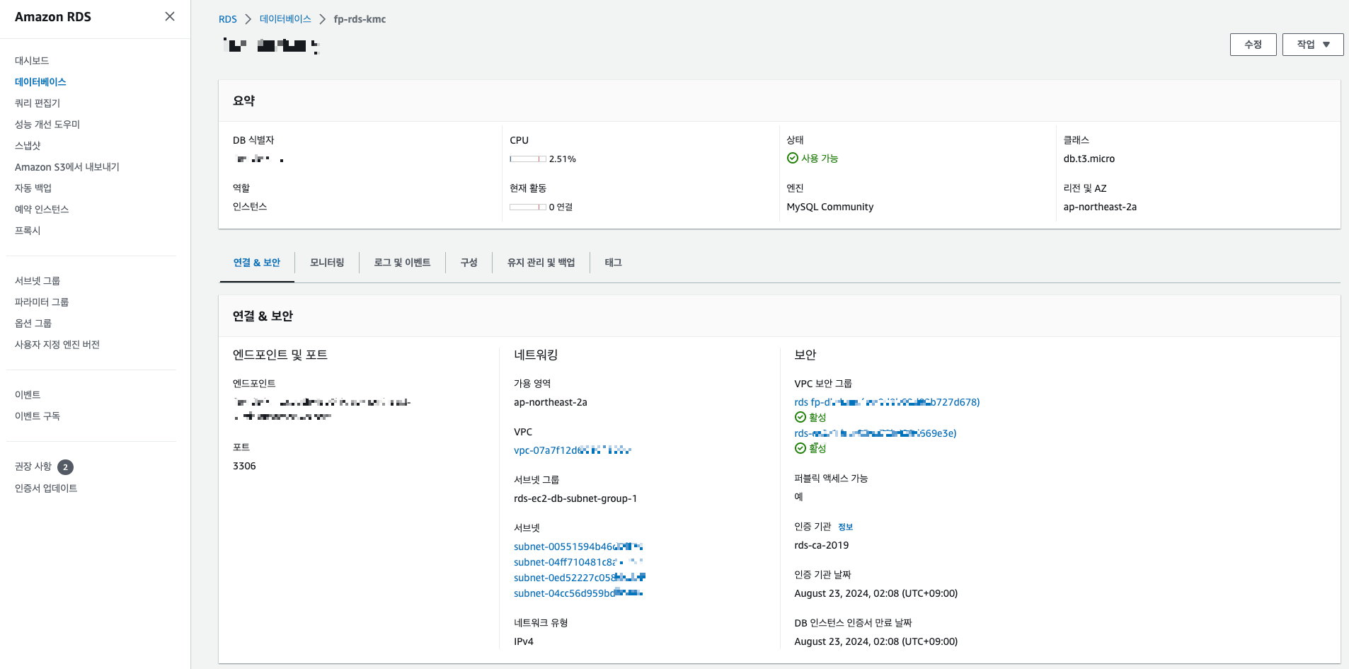
Task: Open 사용자 지정 엔진 버전 link
Action: coord(57,345)
